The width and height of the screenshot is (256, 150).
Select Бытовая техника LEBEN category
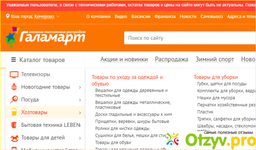pos(50,125)
